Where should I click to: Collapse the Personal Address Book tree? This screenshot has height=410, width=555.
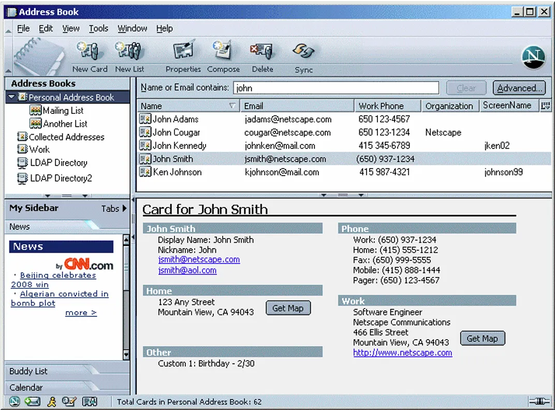(11, 97)
